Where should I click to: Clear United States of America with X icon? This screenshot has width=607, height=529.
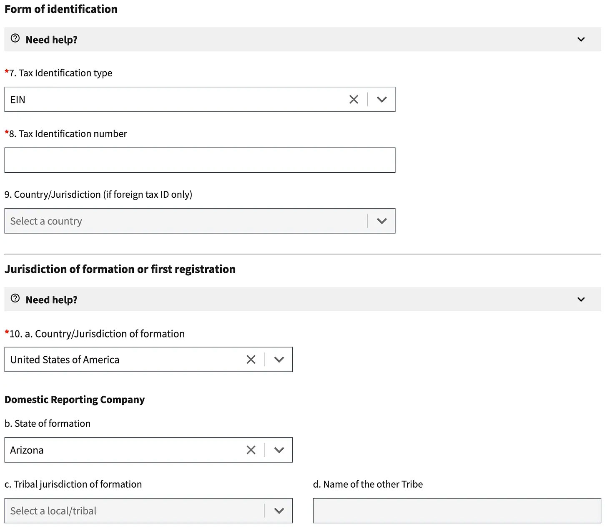tap(251, 359)
